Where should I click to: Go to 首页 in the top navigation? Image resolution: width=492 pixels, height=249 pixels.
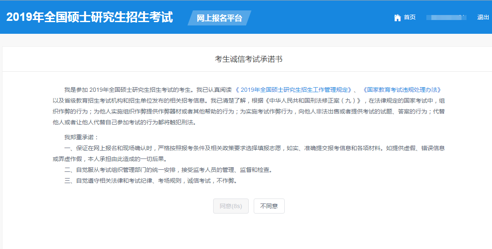tap(410, 18)
